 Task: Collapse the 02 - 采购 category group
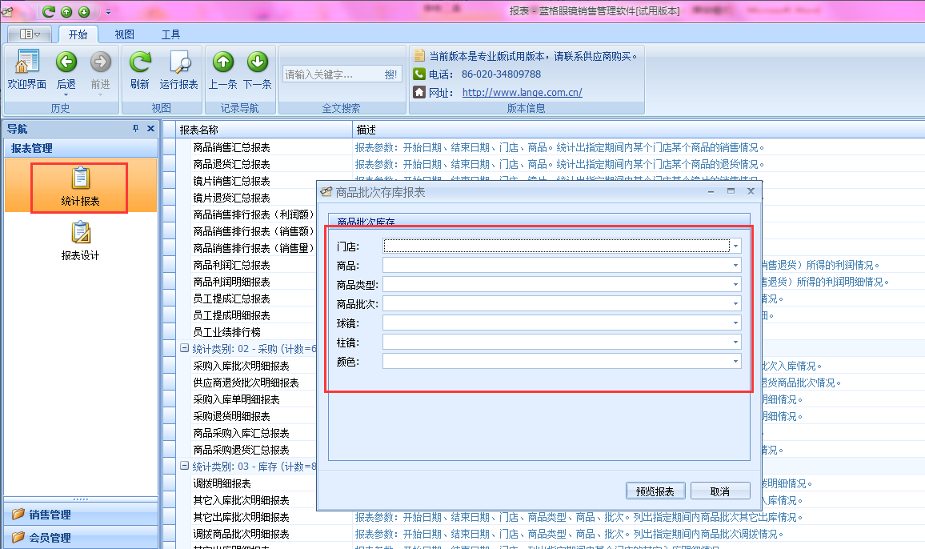click(184, 349)
